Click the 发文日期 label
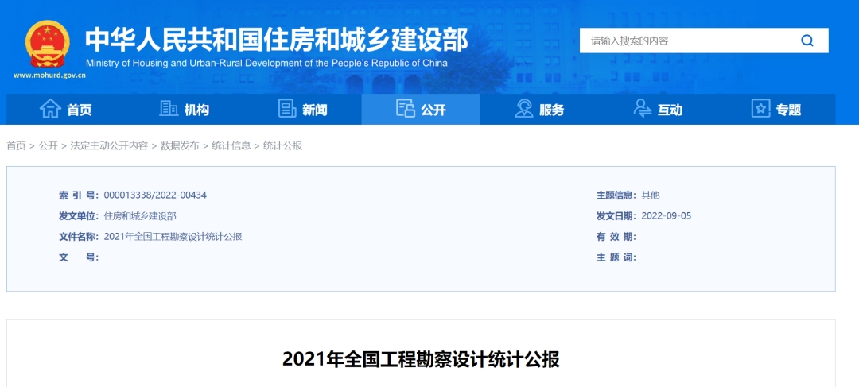 [x=616, y=215]
